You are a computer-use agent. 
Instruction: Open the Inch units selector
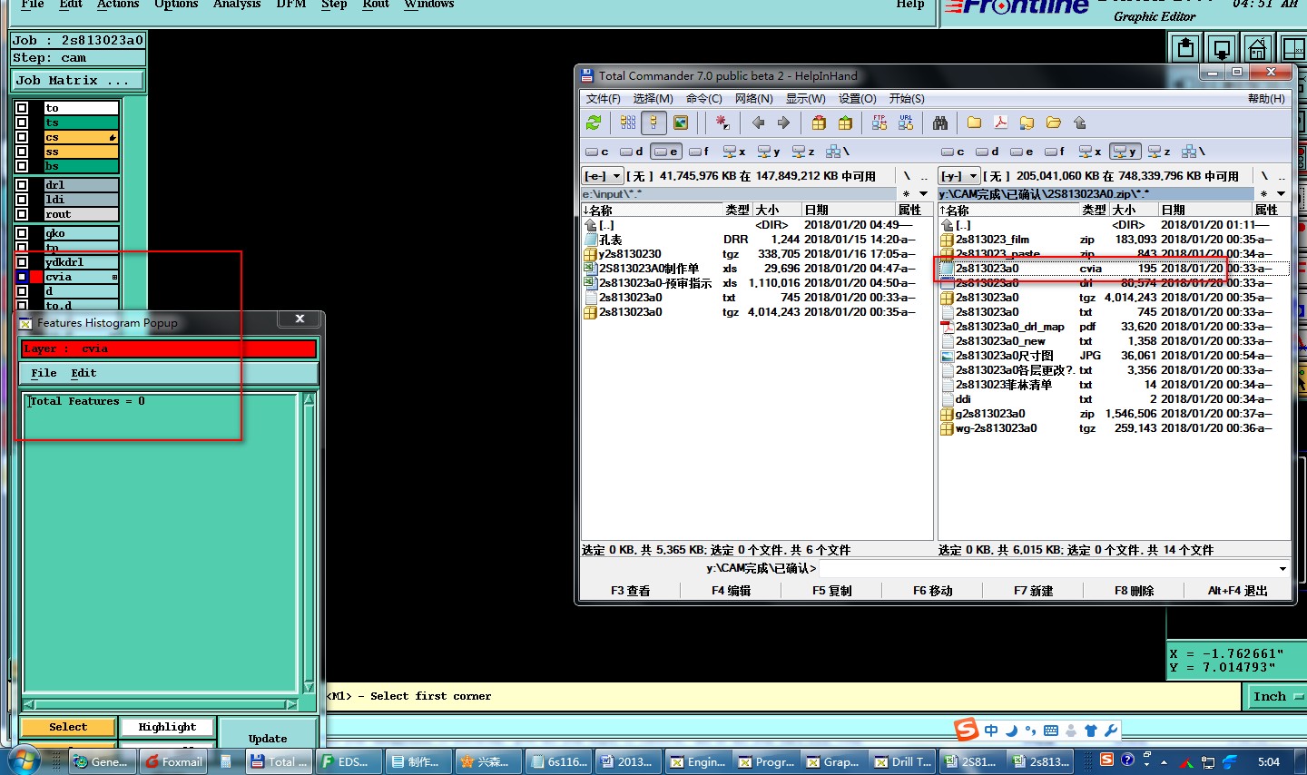(x=1277, y=697)
